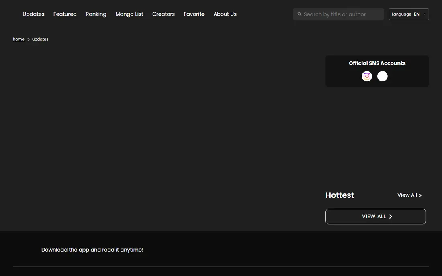
Task: Go to the Creators nav link
Action: click(x=164, y=14)
